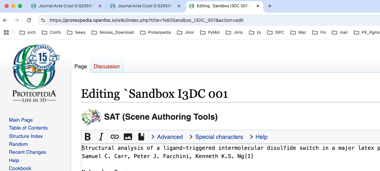380x171 pixels.
Task: Open the browser apps grid icon
Action: [x=6, y=32]
